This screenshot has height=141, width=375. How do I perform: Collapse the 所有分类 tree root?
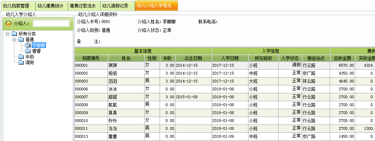(x=7, y=34)
